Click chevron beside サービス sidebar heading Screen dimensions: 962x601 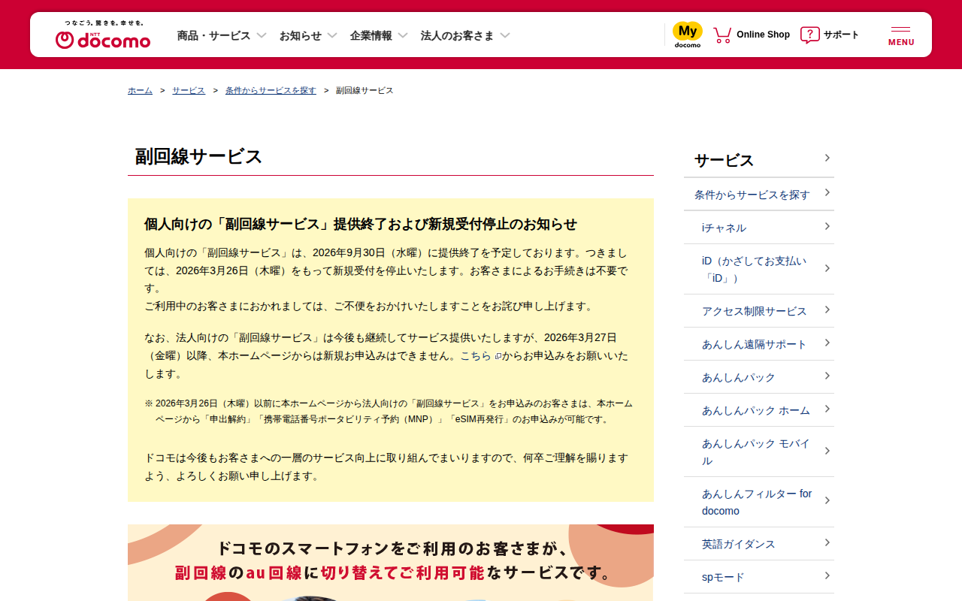click(x=827, y=158)
